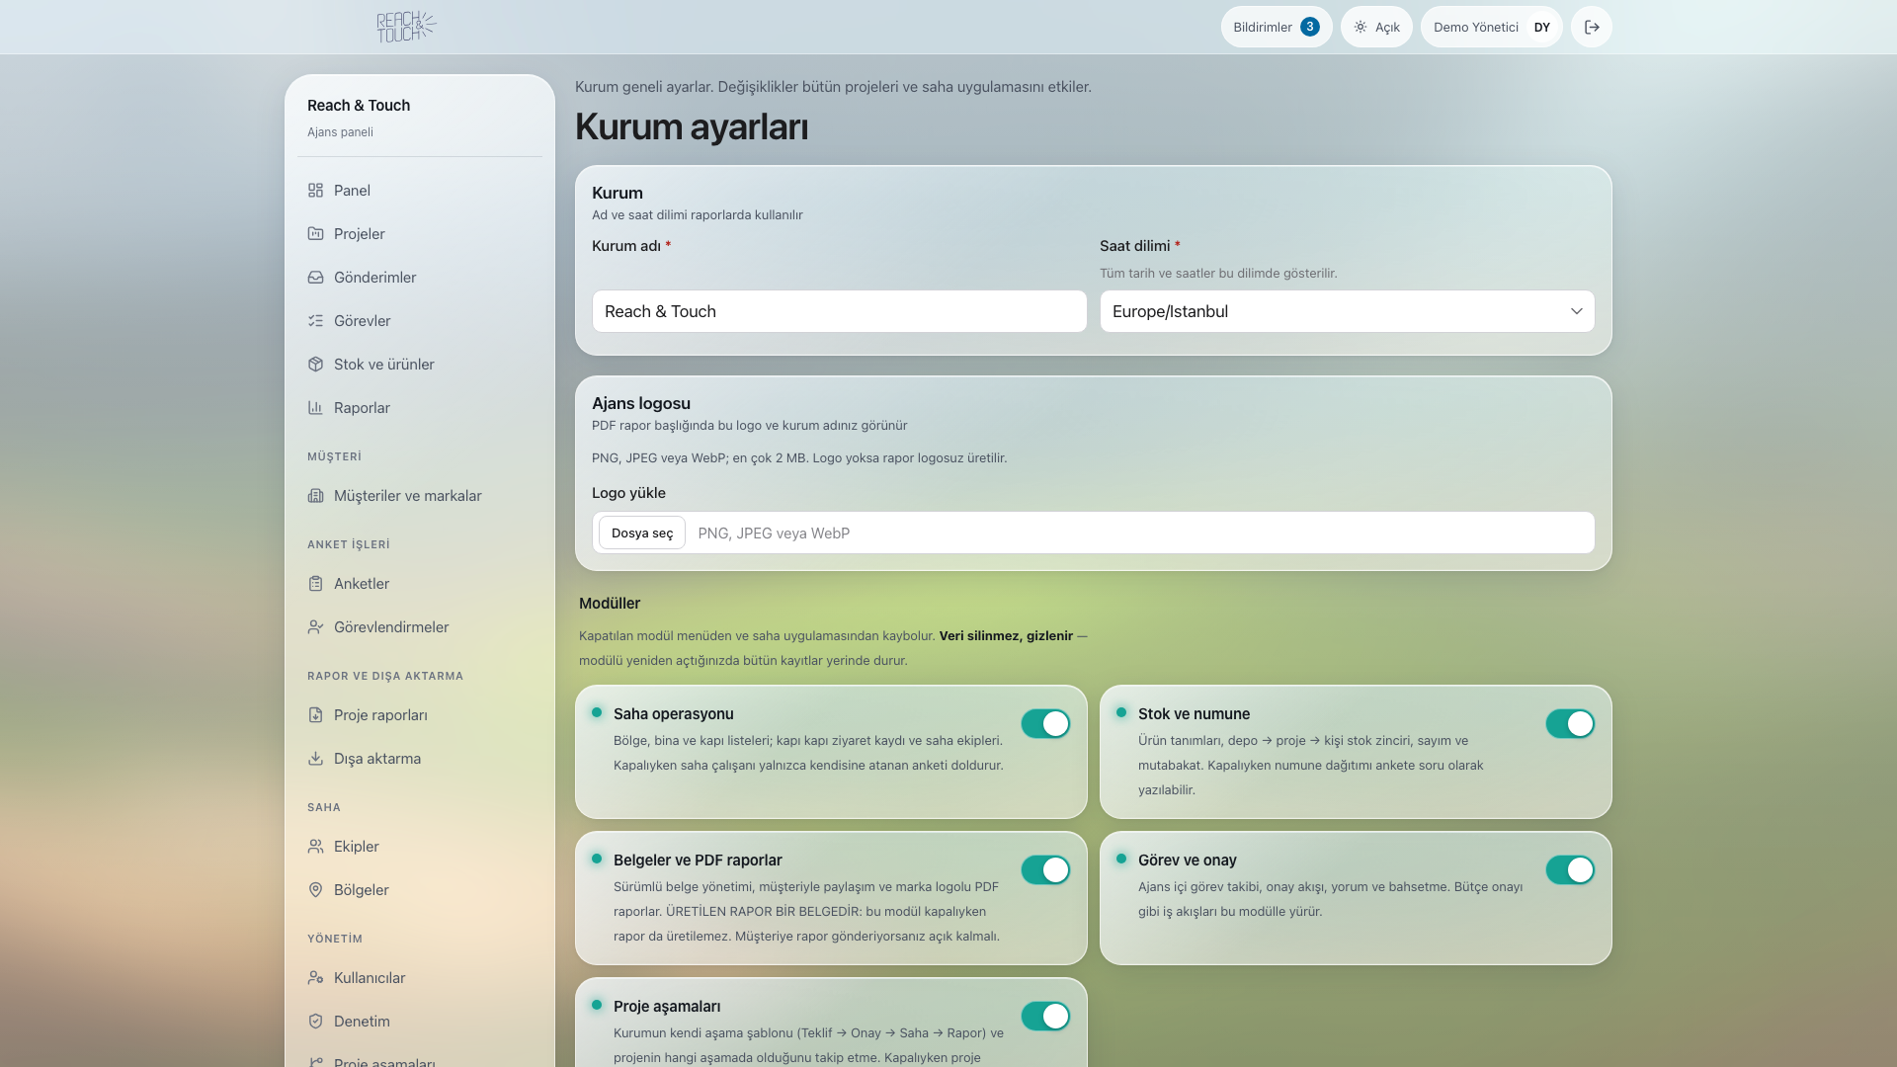Click the Görevler checklist icon
Image resolution: width=1897 pixels, height=1067 pixels.
click(315, 320)
